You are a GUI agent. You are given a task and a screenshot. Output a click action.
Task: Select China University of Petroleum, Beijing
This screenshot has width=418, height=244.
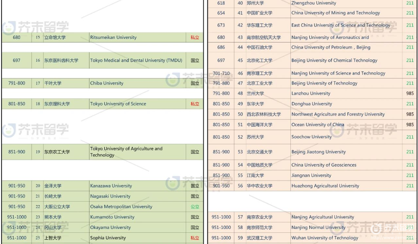pos(331,47)
